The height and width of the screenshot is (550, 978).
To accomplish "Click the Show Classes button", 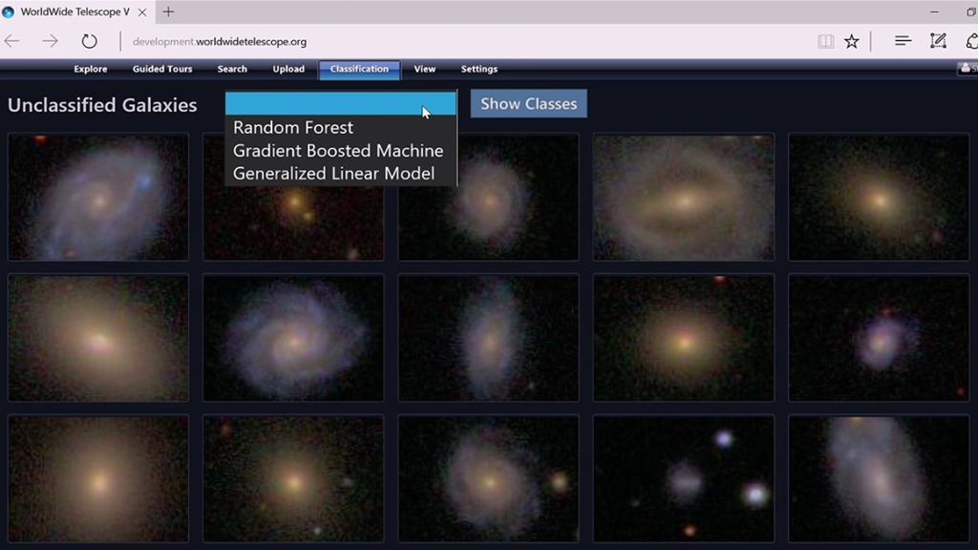I will tap(528, 103).
